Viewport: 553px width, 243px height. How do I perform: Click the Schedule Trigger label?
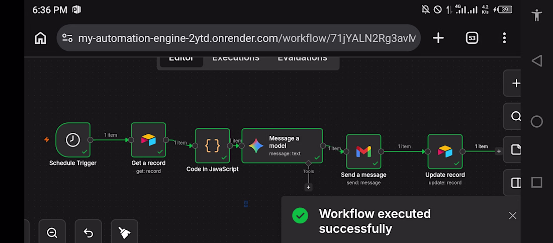(x=73, y=163)
